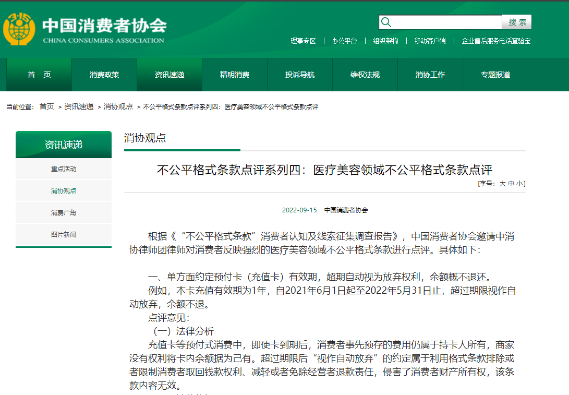The height and width of the screenshot is (395, 569).
Task: Open the 消费政策 navigation menu
Action: click(x=104, y=75)
